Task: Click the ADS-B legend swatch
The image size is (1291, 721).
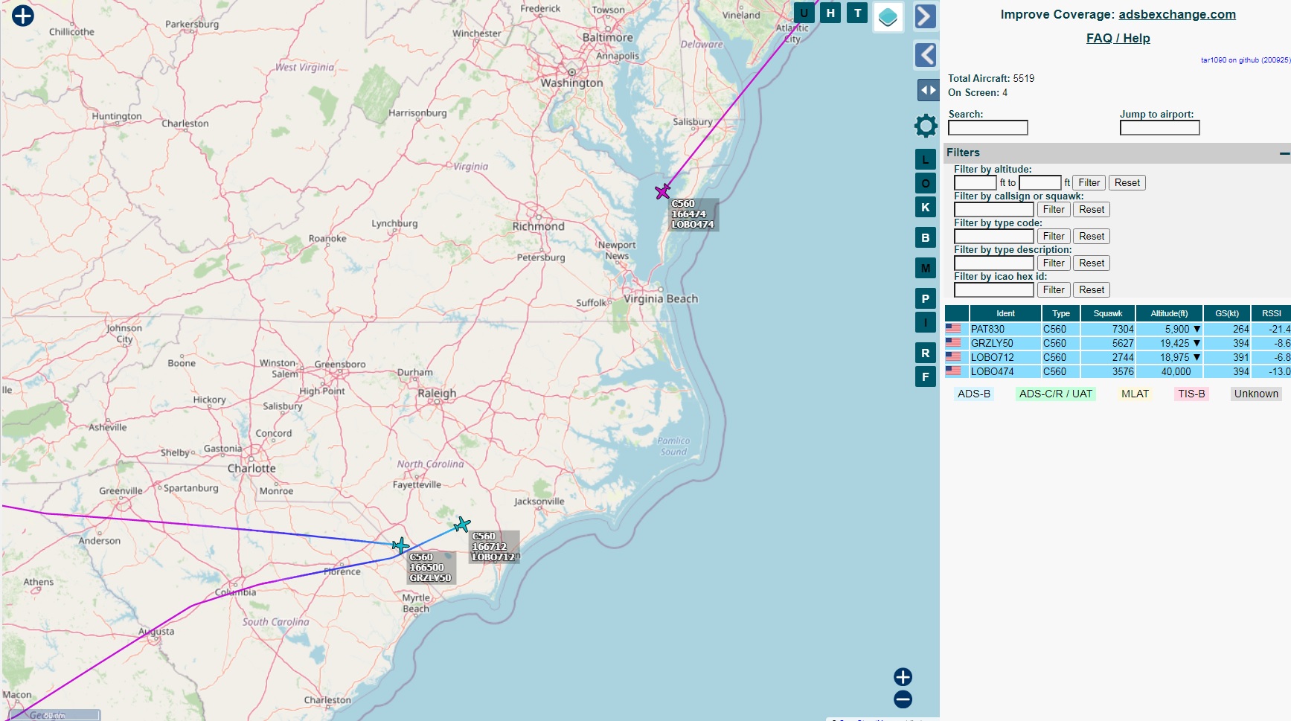Action: pyautogui.click(x=974, y=394)
